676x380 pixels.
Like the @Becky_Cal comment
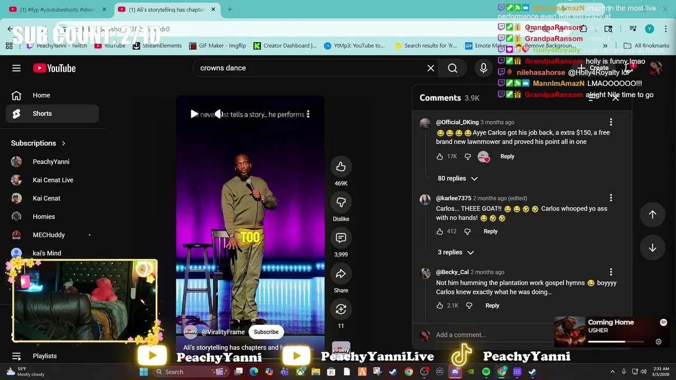pos(440,306)
